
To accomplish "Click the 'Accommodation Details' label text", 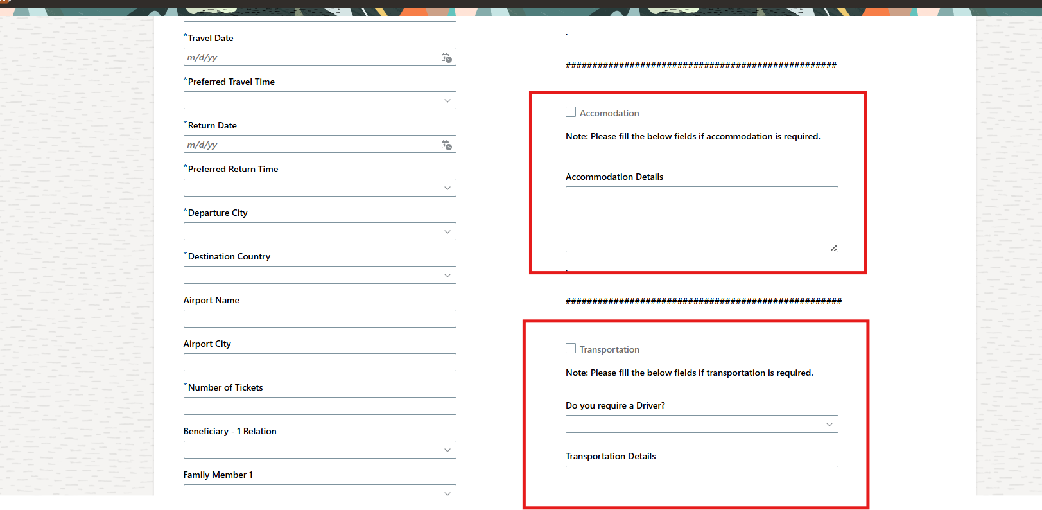I will point(614,177).
